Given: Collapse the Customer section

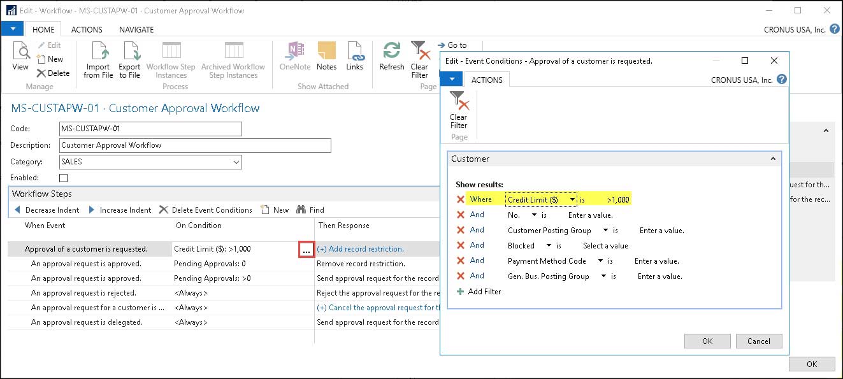Looking at the screenshot, I should [x=774, y=159].
